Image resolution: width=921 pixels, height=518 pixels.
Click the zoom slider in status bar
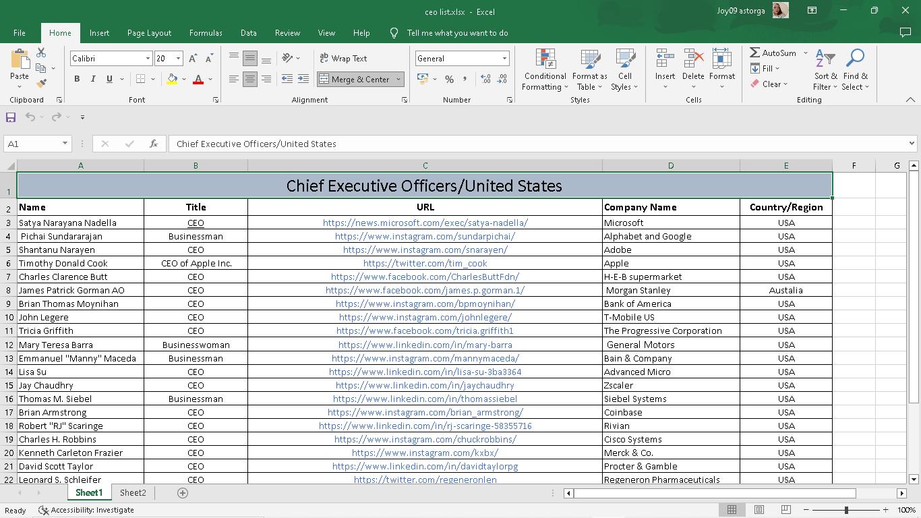pyautogui.click(x=846, y=510)
